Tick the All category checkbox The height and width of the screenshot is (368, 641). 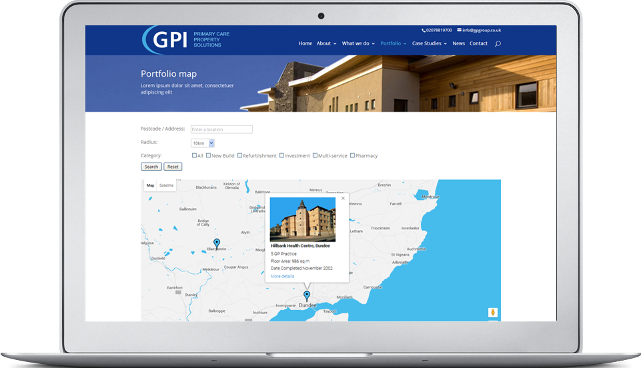(194, 155)
